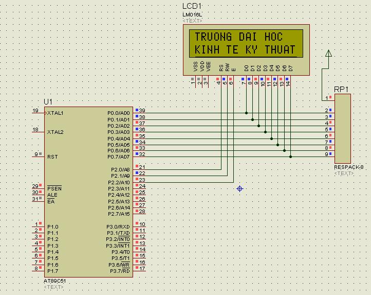
Task: Click the XTAL2 pin label
Action: [55, 132]
